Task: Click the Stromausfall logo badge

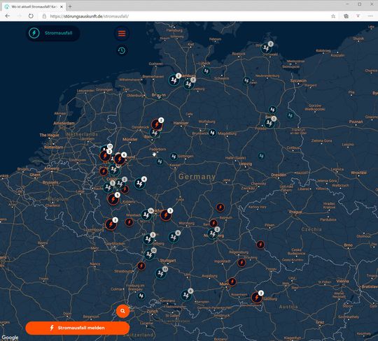Action: click(x=52, y=34)
